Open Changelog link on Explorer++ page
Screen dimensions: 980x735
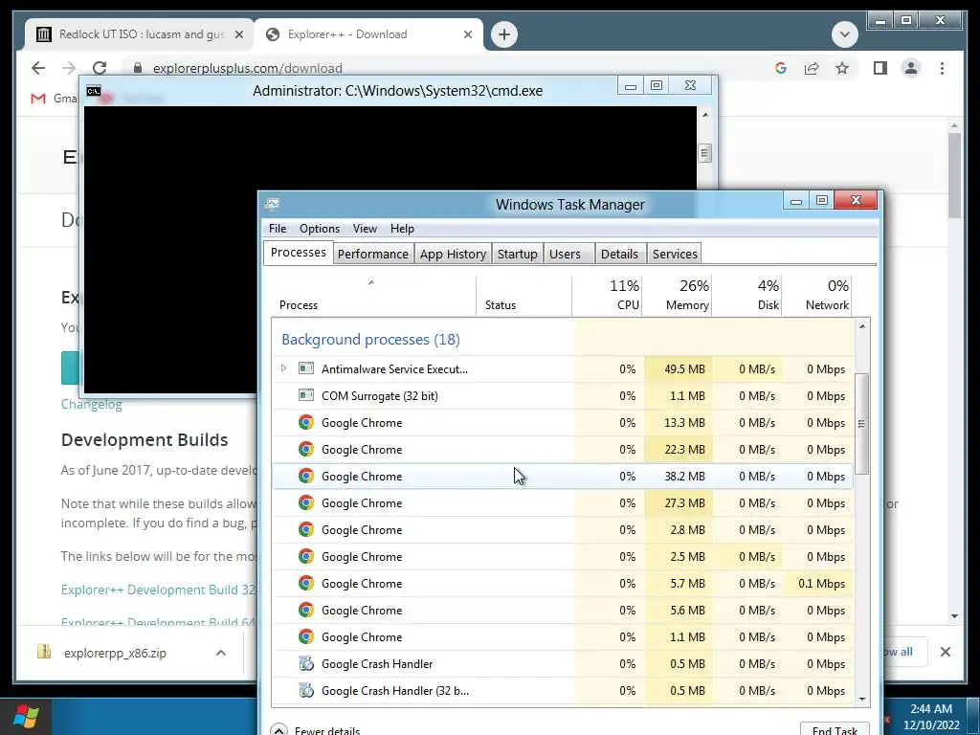[x=91, y=405]
